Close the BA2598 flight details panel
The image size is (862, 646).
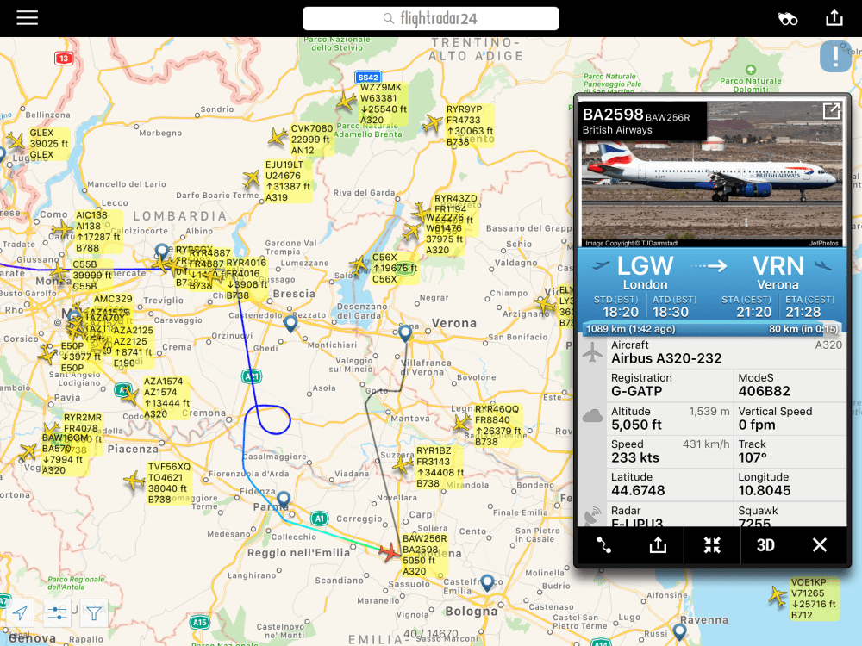pos(819,545)
